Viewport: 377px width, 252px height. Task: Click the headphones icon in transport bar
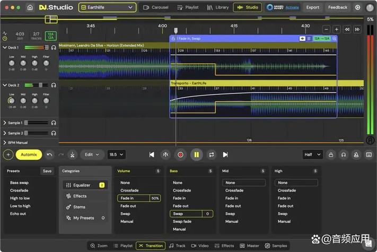344,154
